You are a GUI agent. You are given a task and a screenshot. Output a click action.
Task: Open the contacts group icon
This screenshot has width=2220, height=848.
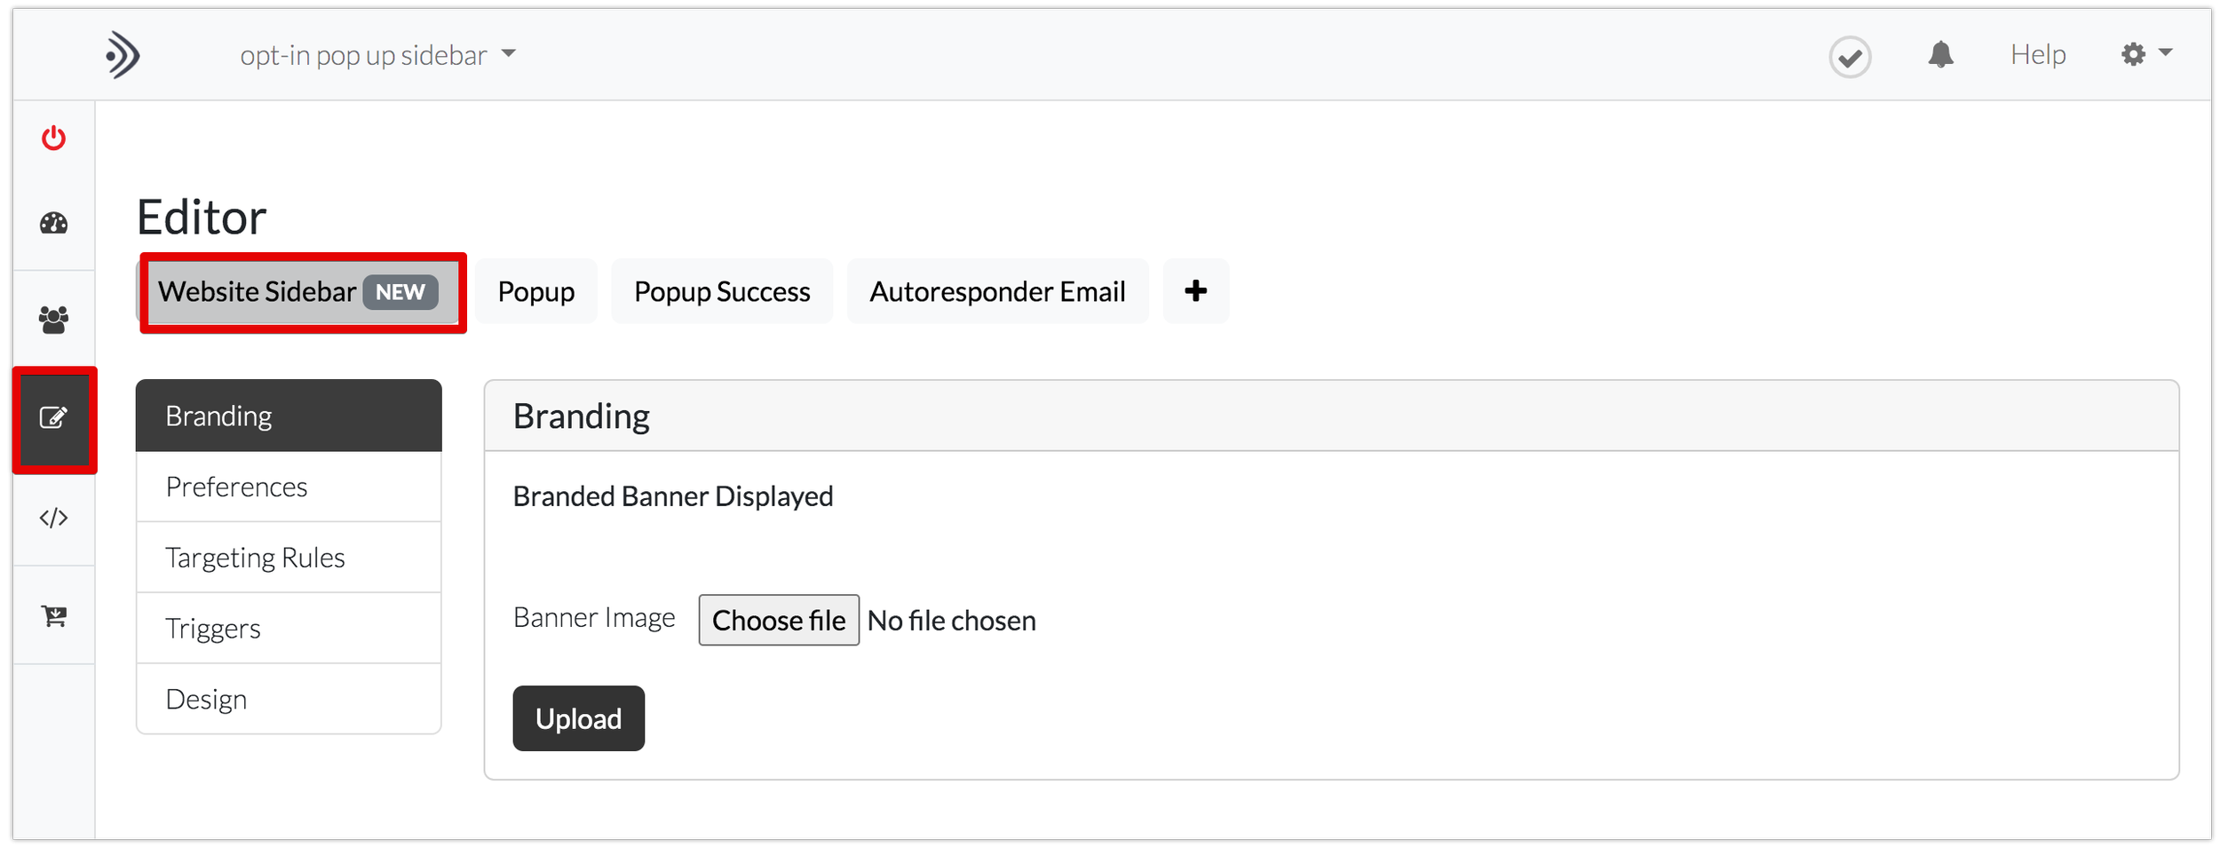[53, 320]
